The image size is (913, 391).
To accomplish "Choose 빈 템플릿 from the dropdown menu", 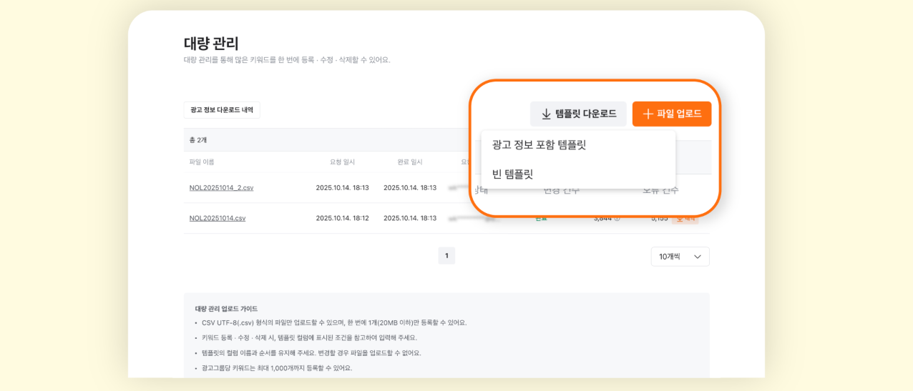I will click(513, 174).
